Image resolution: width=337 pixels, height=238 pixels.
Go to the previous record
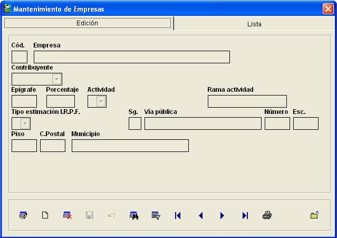coord(201,215)
